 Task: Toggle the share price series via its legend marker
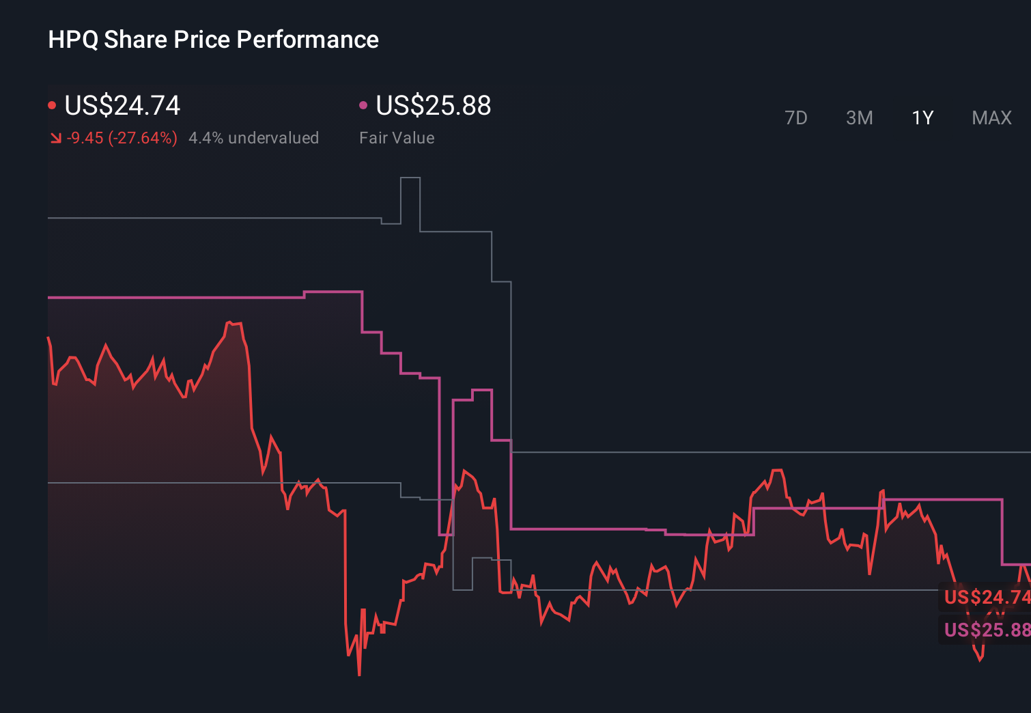(51, 104)
